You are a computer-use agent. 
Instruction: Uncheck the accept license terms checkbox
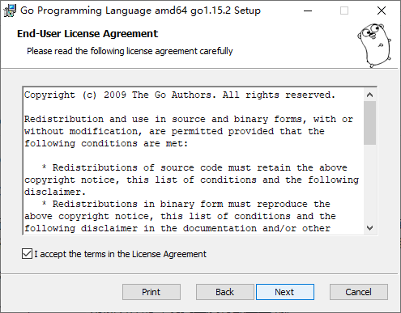pyautogui.click(x=27, y=254)
